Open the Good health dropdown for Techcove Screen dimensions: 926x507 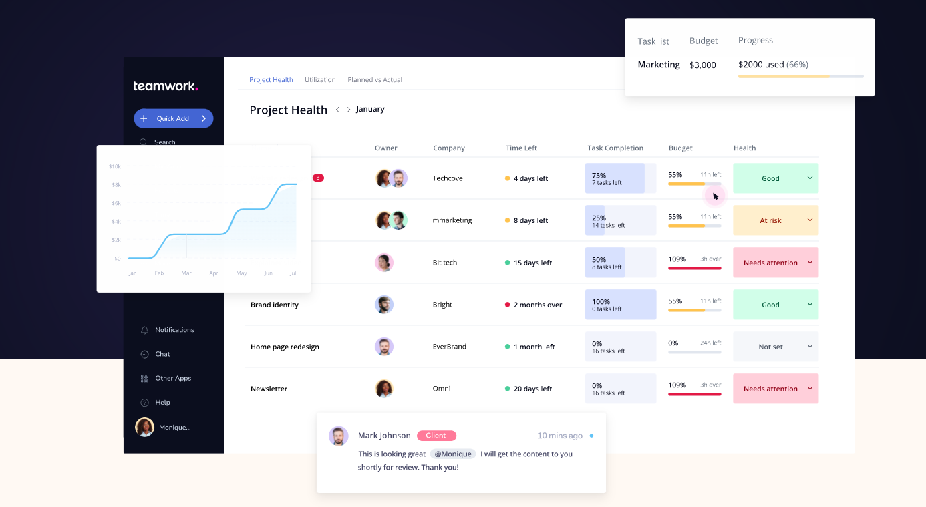pyautogui.click(x=776, y=178)
